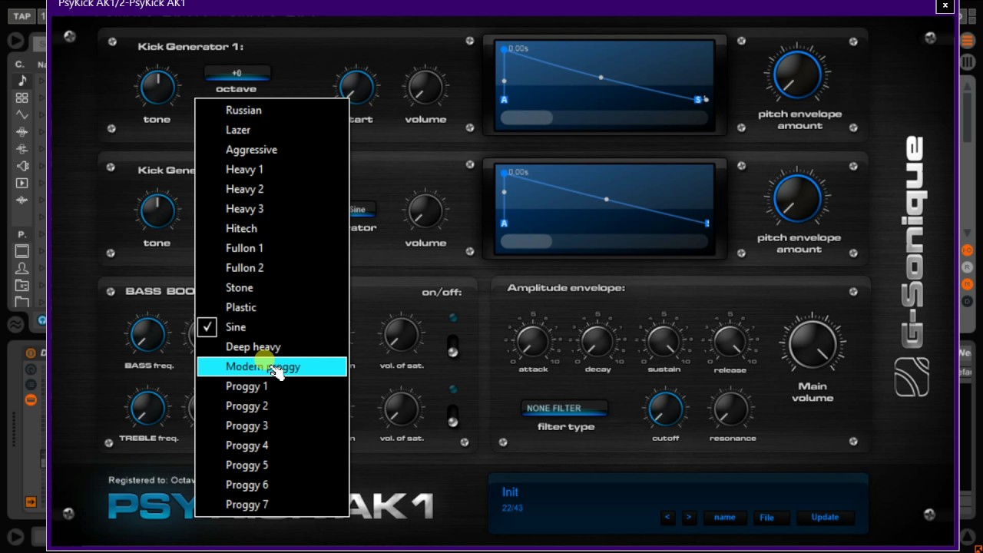
Task: Choose Lazer from the waveform list
Action: pos(272,130)
